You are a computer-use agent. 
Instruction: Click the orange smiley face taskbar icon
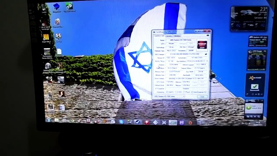(x=105, y=121)
